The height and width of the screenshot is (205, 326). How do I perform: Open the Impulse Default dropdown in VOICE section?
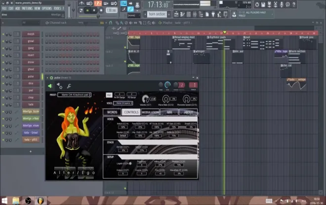[123, 135]
